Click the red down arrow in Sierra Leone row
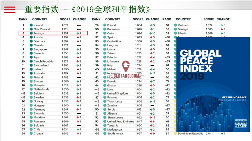This screenshot has width=252, height=141. 151,118
